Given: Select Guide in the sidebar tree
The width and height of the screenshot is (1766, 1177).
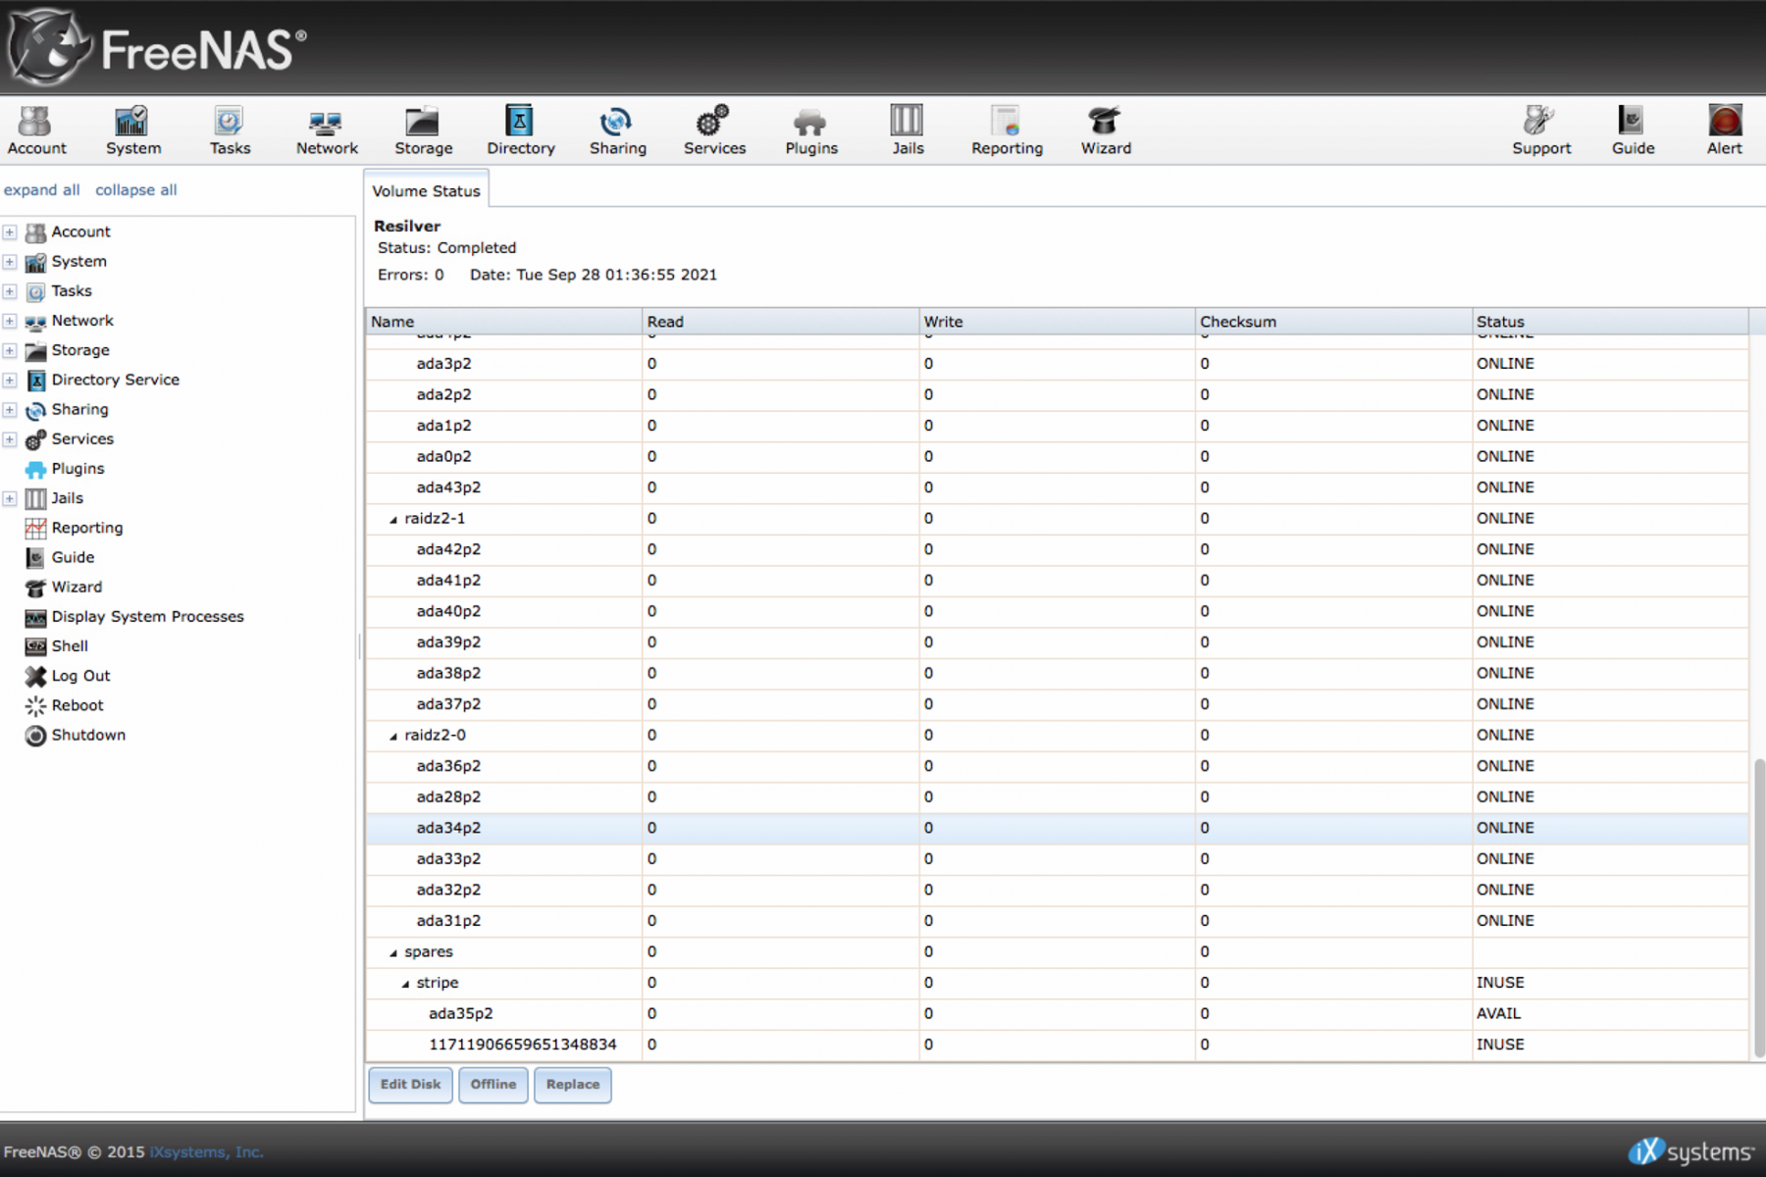Looking at the screenshot, I should coord(73,557).
